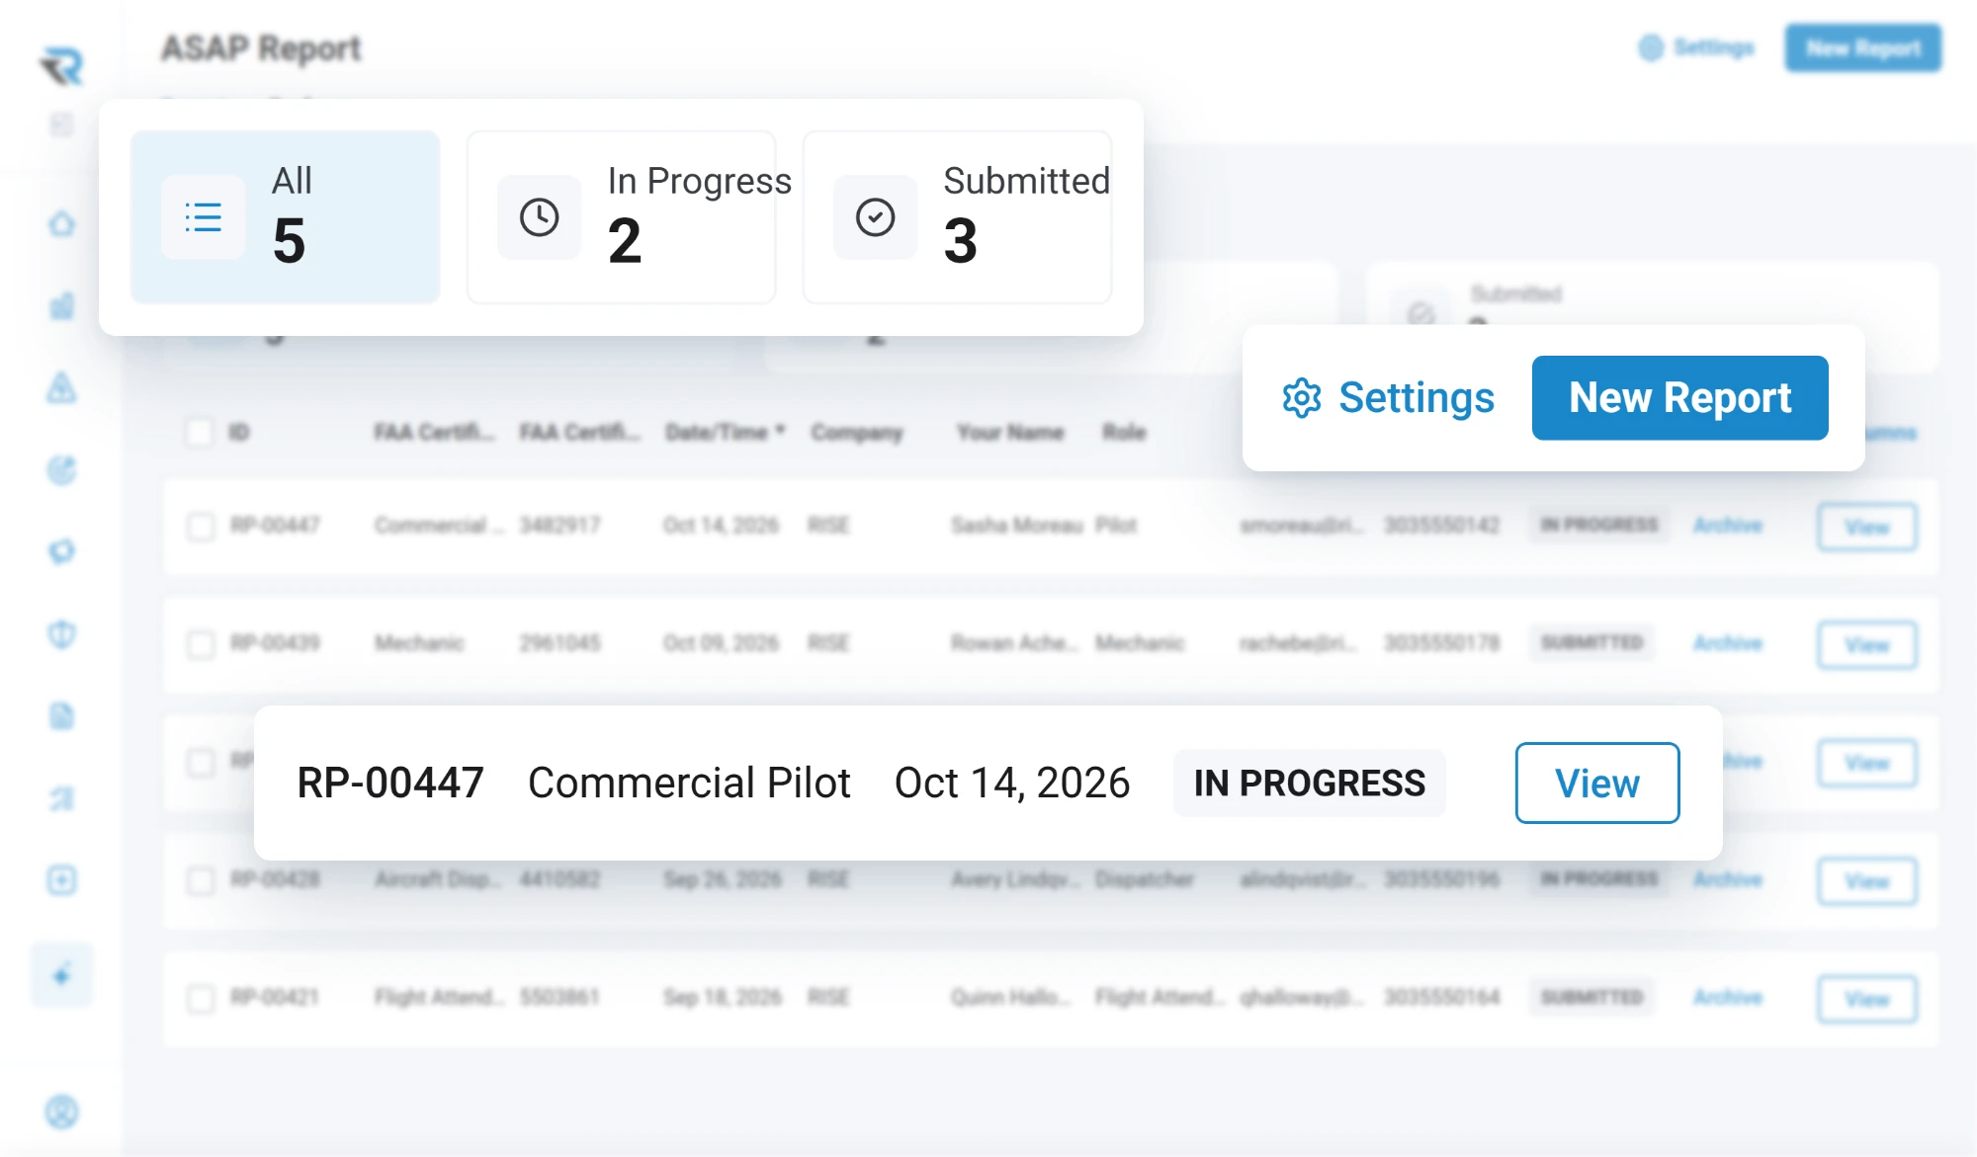Open the user profile icon at sidebar bottom
Viewport: 1977px width, 1157px height.
click(x=61, y=1112)
